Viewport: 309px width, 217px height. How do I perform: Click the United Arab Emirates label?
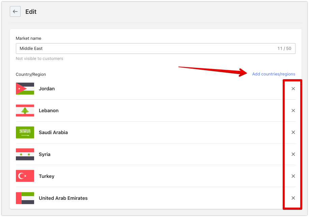coord(63,198)
